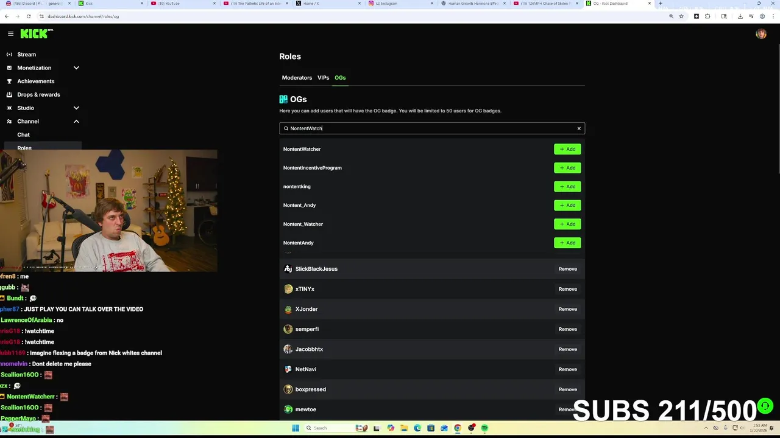Click the NontentIncentiveProgram search result name
Image resolution: width=780 pixels, height=438 pixels.
[x=313, y=168]
